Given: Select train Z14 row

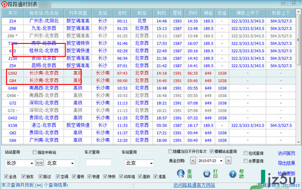Looking at the screenshot, I should pyautogui.click(x=148, y=21).
